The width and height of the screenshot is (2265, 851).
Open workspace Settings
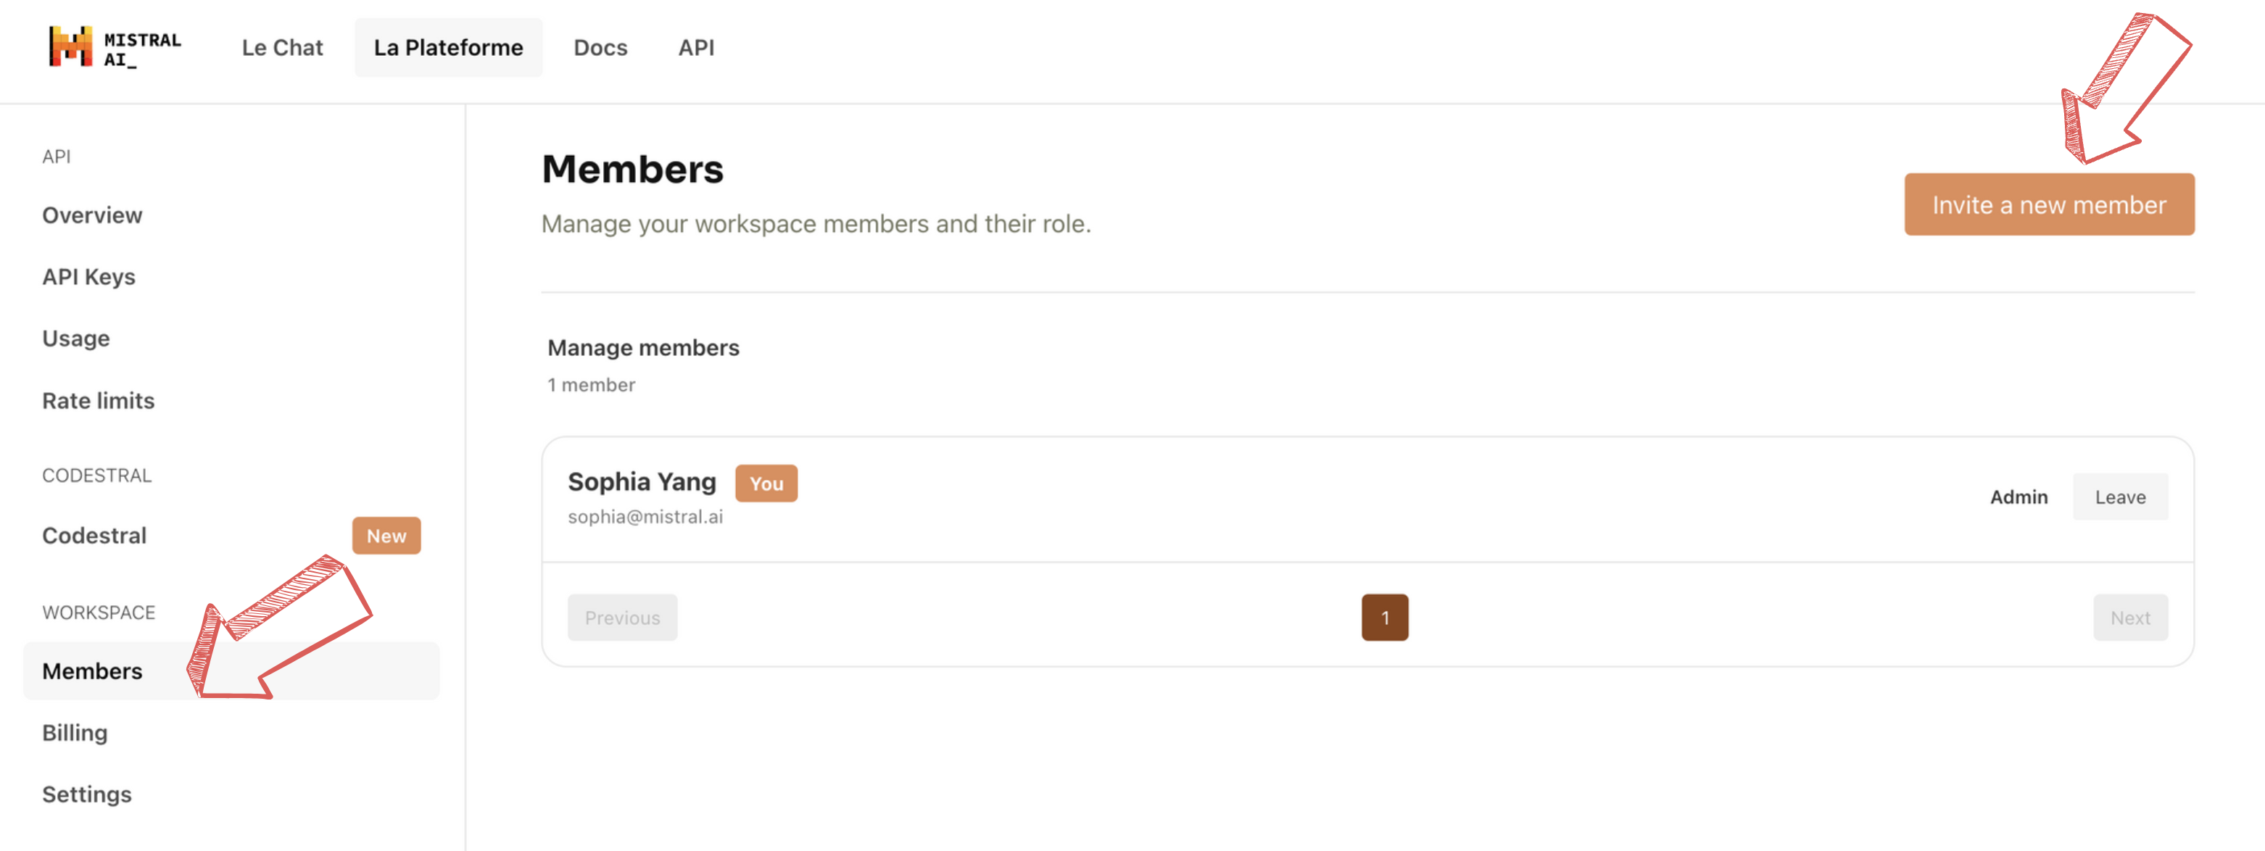[87, 794]
